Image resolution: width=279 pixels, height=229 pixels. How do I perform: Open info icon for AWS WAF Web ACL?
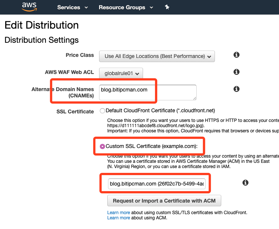coord(236,72)
